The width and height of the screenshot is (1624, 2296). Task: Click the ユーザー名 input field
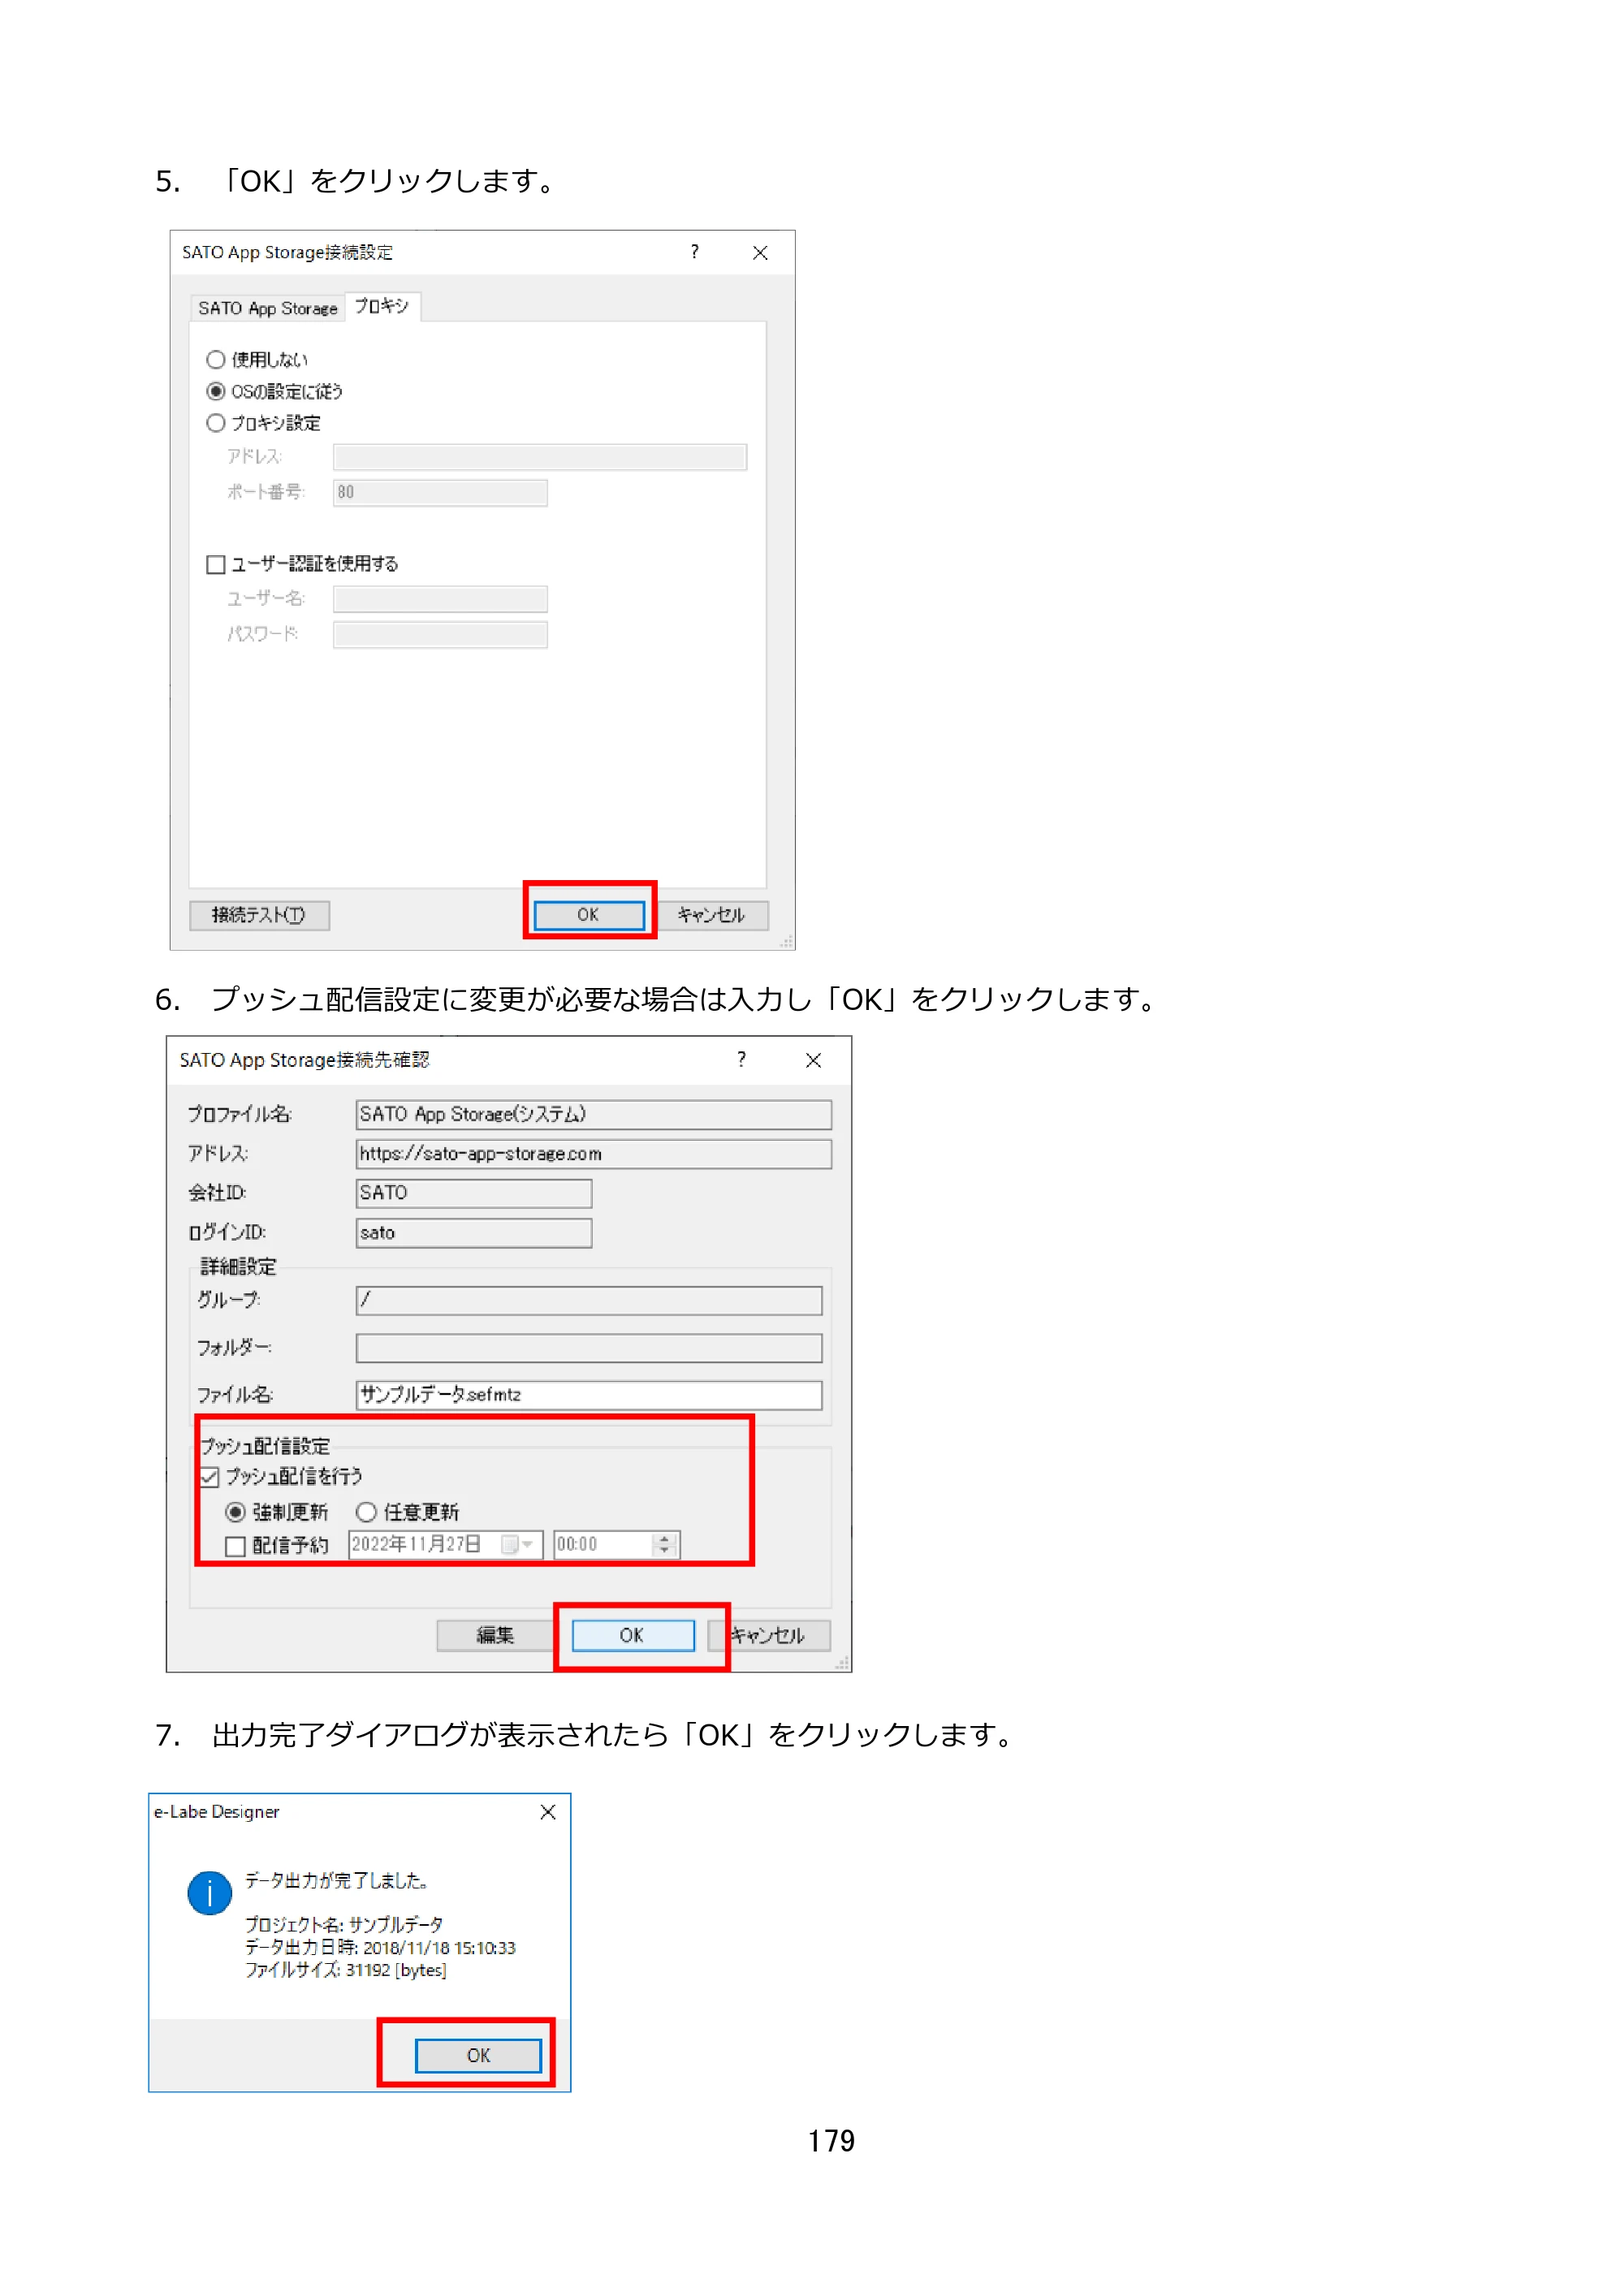[440, 599]
